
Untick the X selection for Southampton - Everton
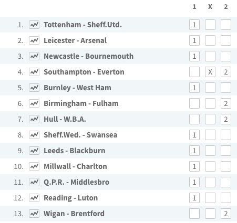point(210,72)
